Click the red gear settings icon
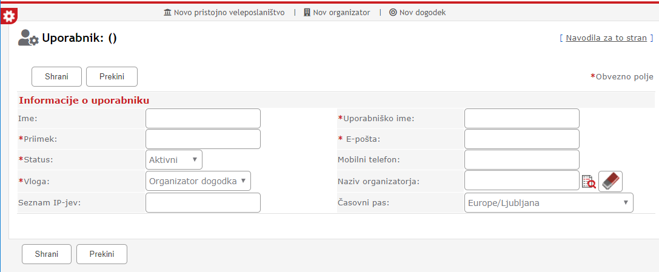Screen dimensions: 659x272 (x=9, y=16)
